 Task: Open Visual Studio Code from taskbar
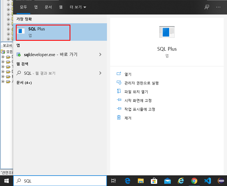tap(208, 181)
